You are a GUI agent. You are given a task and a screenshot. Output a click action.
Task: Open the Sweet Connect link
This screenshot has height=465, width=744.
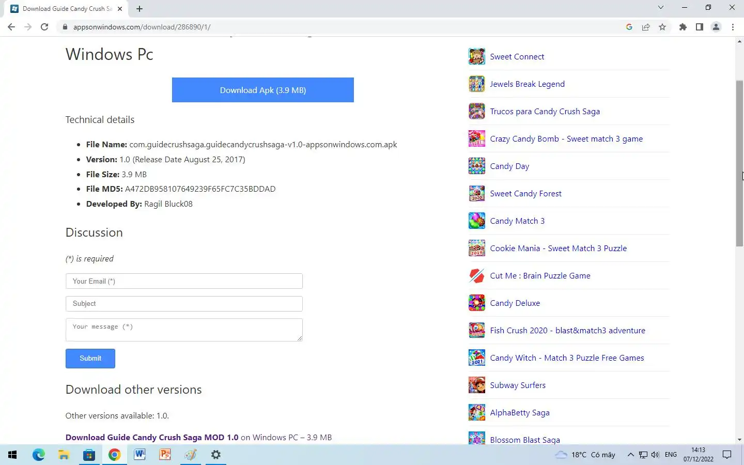[517, 56]
